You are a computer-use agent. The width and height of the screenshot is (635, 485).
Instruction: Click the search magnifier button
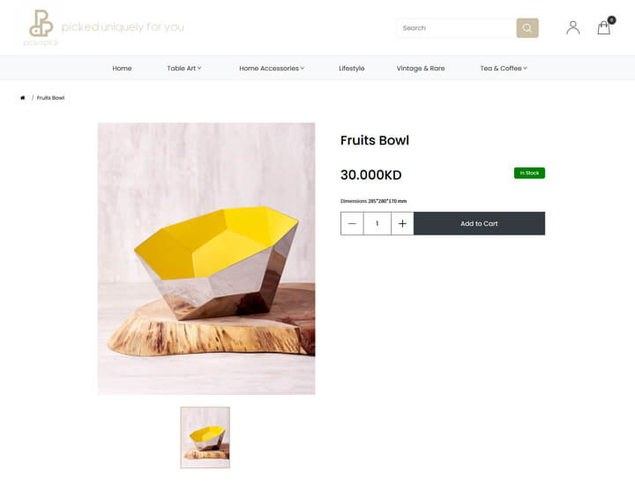tap(527, 28)
